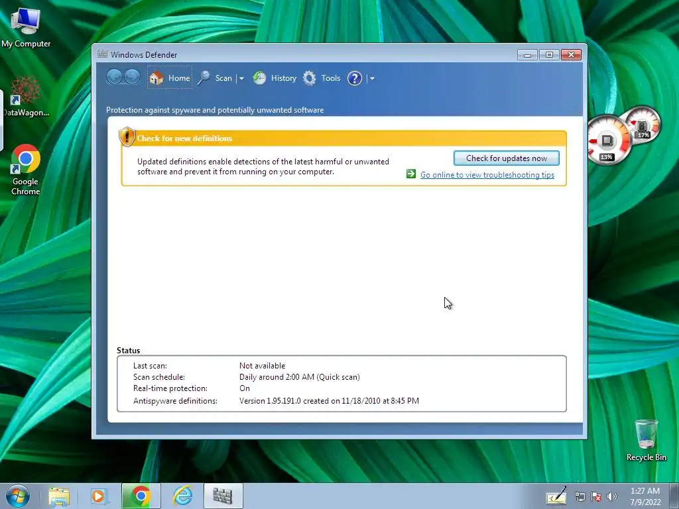Select the Recycle Bin desktop icon
679x509 pixels.
point(646,440)
